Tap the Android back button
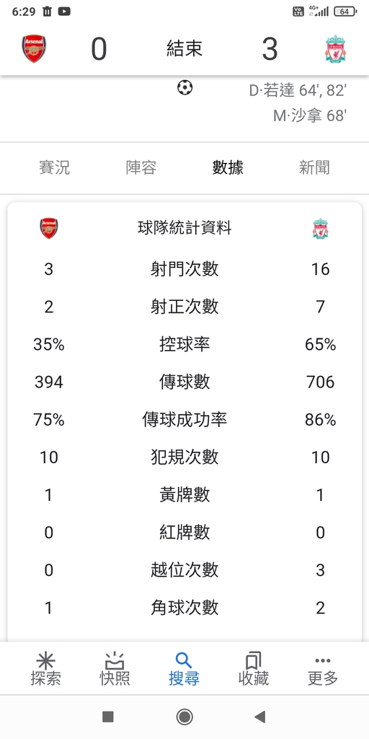 [259, 717]
